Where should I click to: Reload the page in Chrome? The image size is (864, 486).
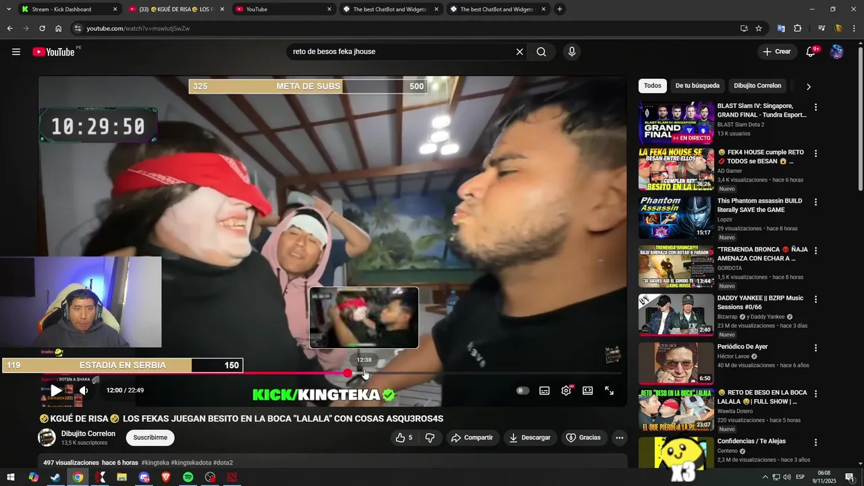[42, 28]
